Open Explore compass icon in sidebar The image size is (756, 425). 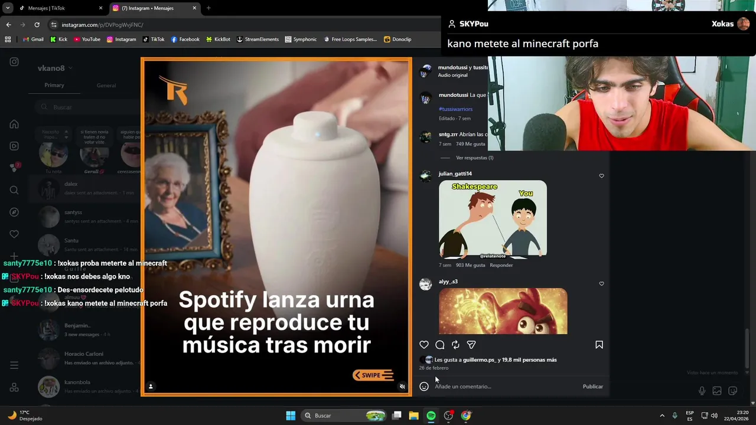pos(14,212)
